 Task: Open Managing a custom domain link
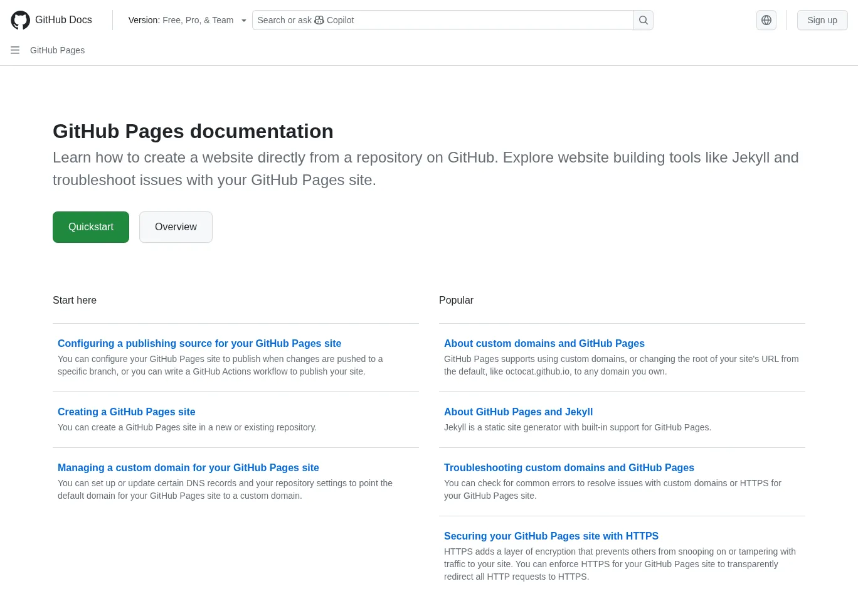tap(188, 467)
